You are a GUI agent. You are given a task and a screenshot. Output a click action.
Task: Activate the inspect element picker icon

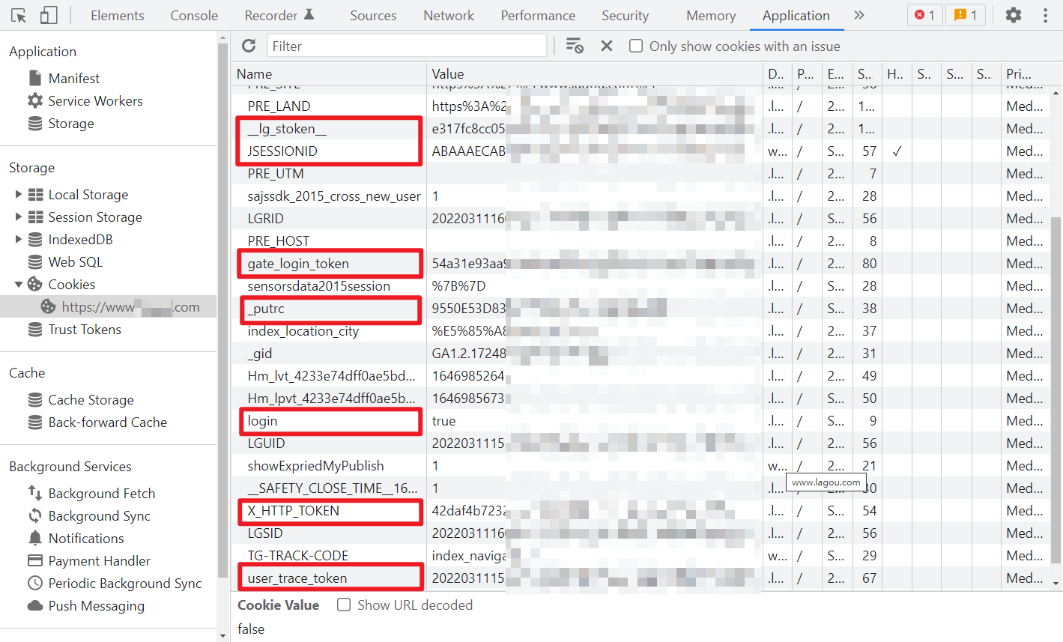pos(19,15)
